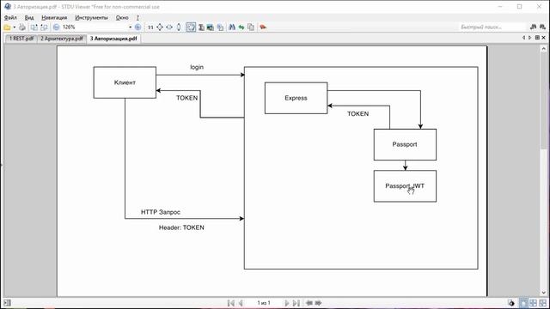Viewport: 550px width, 309px height.
Task: Enable single page layout mode
Action: 523,303
